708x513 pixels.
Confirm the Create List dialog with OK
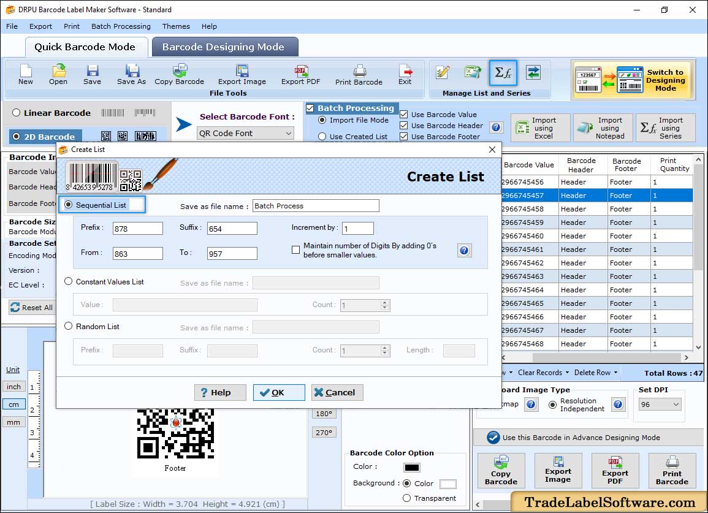pyautogui.click(x=279, y=392)
